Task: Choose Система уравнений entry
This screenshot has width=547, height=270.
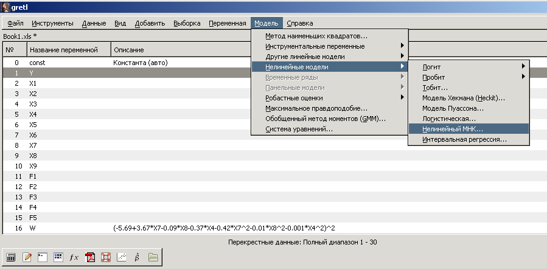Action: (x=329, y=129)
